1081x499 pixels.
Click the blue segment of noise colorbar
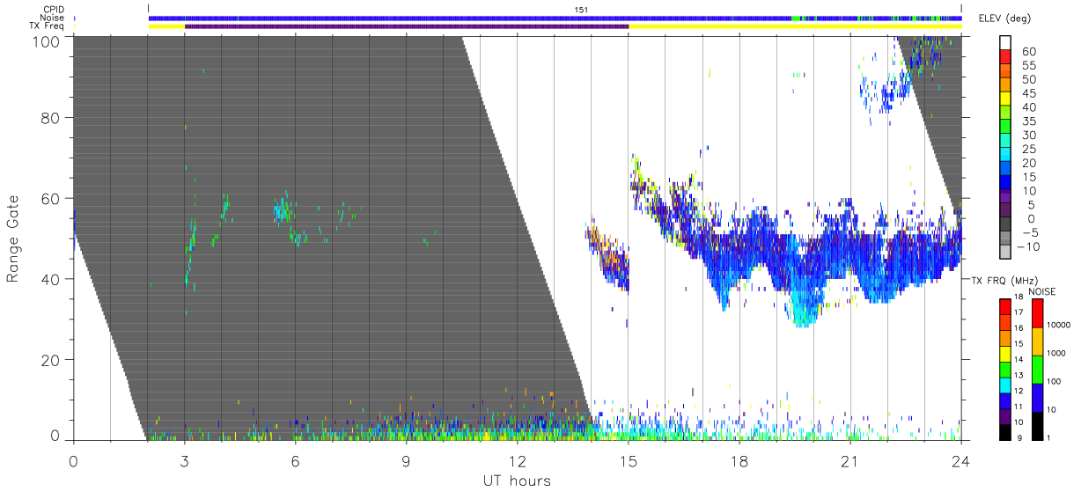point(1036,396)
